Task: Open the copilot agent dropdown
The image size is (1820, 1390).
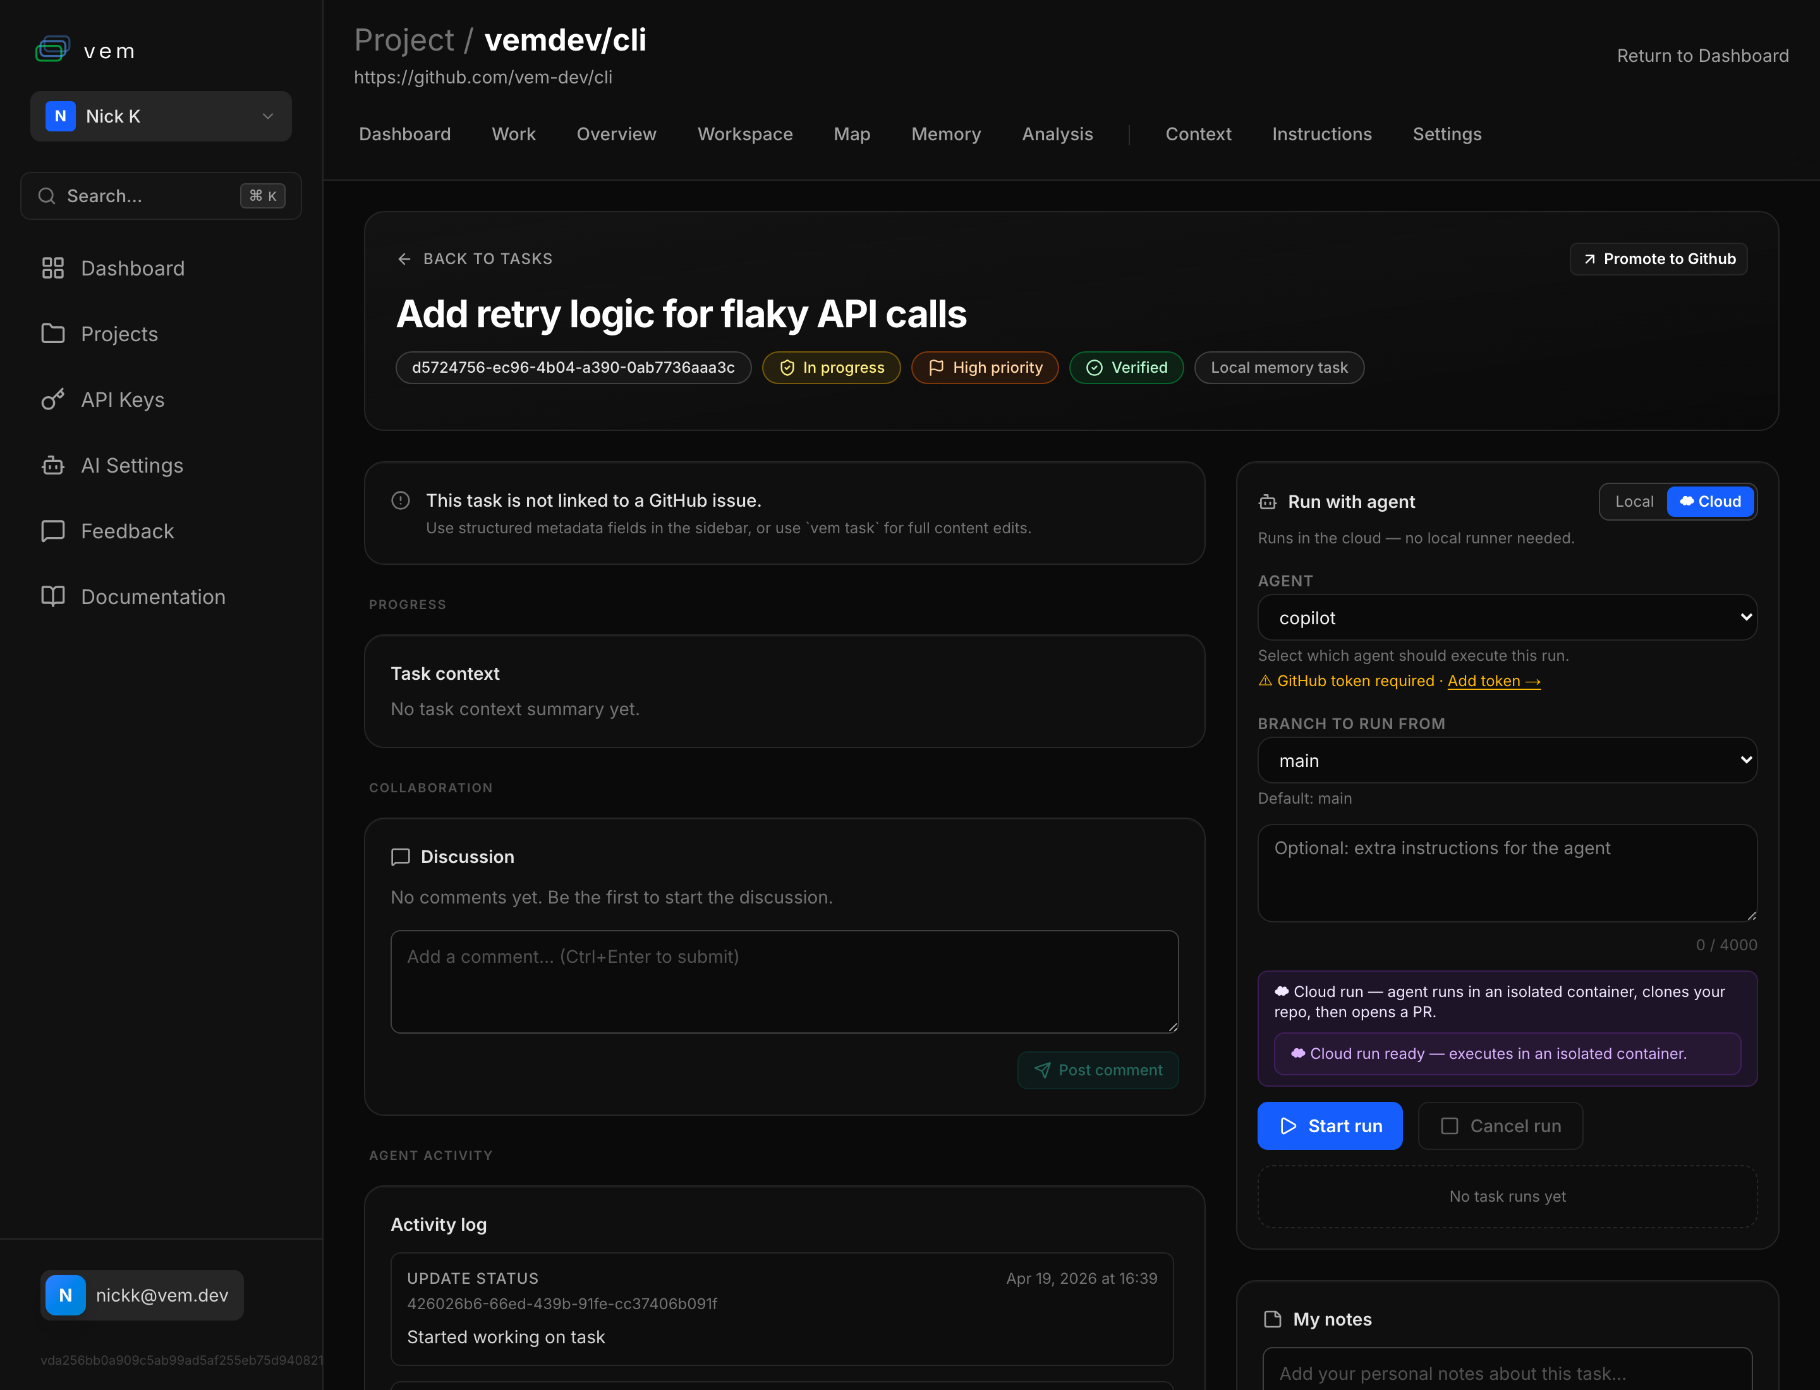Action: pyautogui.click(x=1507, y=618)
